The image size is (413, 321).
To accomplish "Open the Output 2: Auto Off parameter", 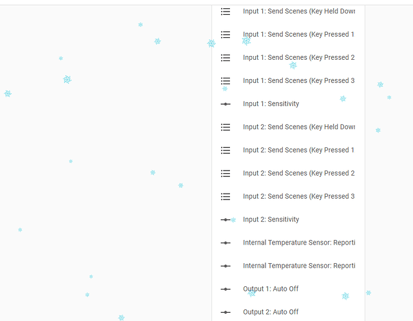I will pyautogui.click(x=271, y=313).
